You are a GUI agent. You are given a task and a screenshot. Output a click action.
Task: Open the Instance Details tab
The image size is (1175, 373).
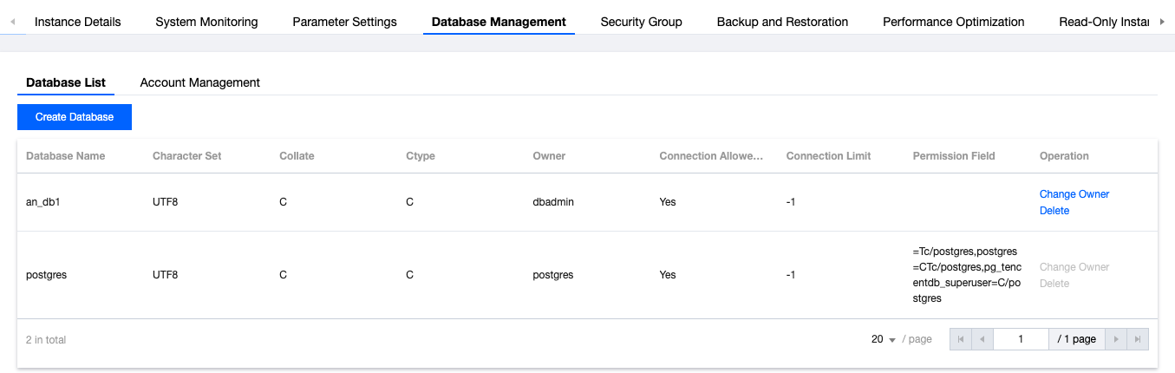coord(78,22)
